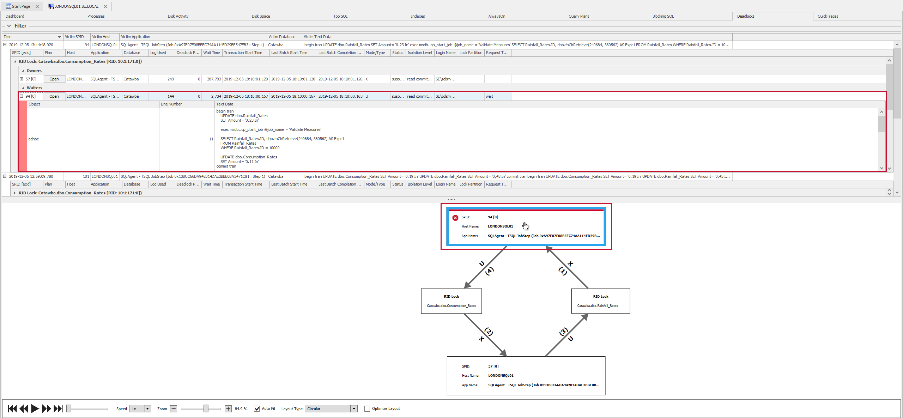Click the zoom in plus icon

click(228, 408)
